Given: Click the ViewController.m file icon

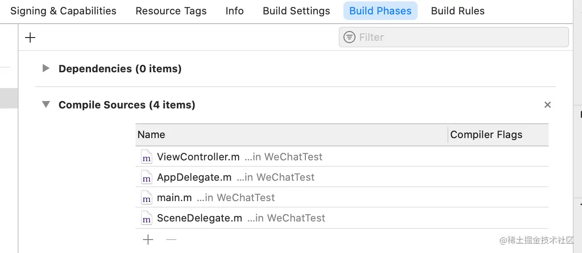Looking at the screenshot, I should tap(147, 157).
